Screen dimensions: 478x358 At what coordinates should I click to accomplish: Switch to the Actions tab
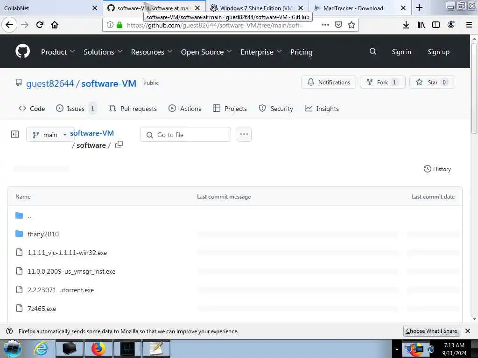tap(185, 109)
